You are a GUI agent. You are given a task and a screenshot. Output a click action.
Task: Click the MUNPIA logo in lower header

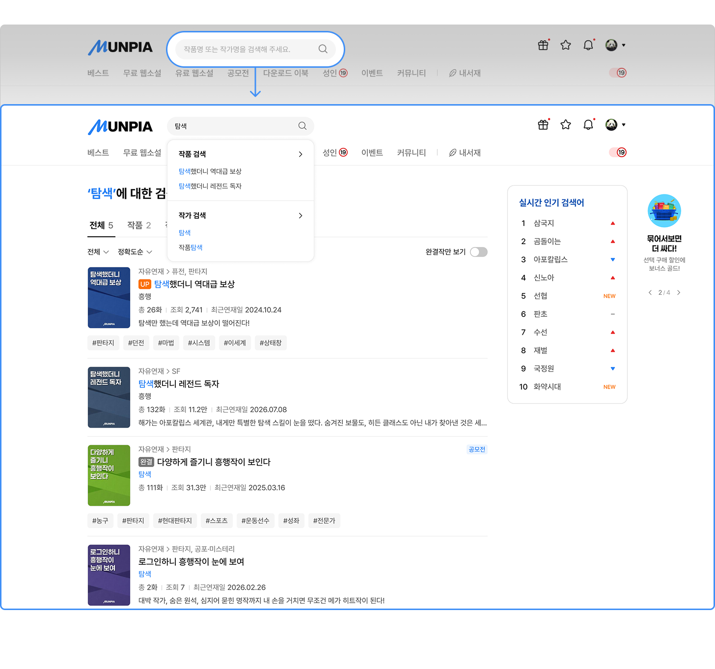(x=120, y=127)
